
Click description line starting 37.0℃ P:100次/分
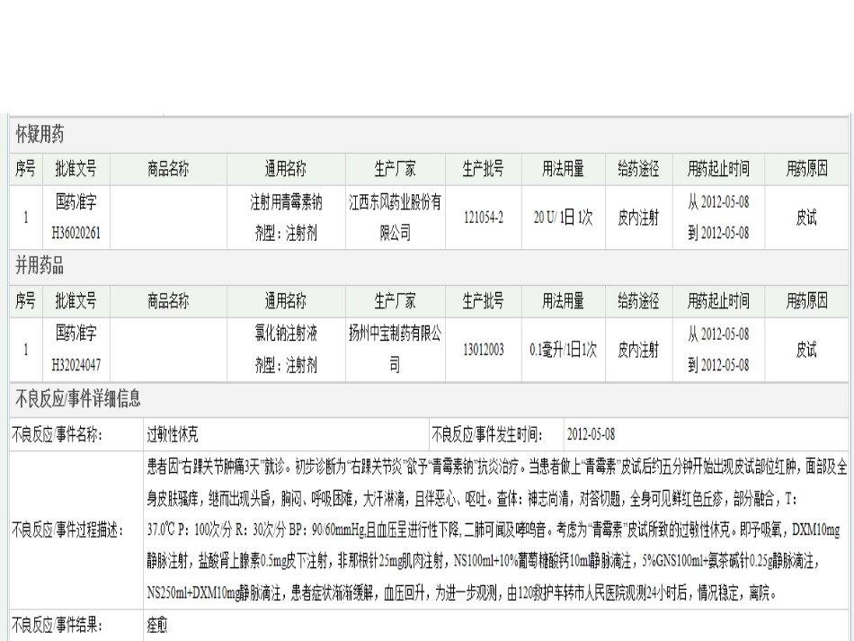pos(494,530)
